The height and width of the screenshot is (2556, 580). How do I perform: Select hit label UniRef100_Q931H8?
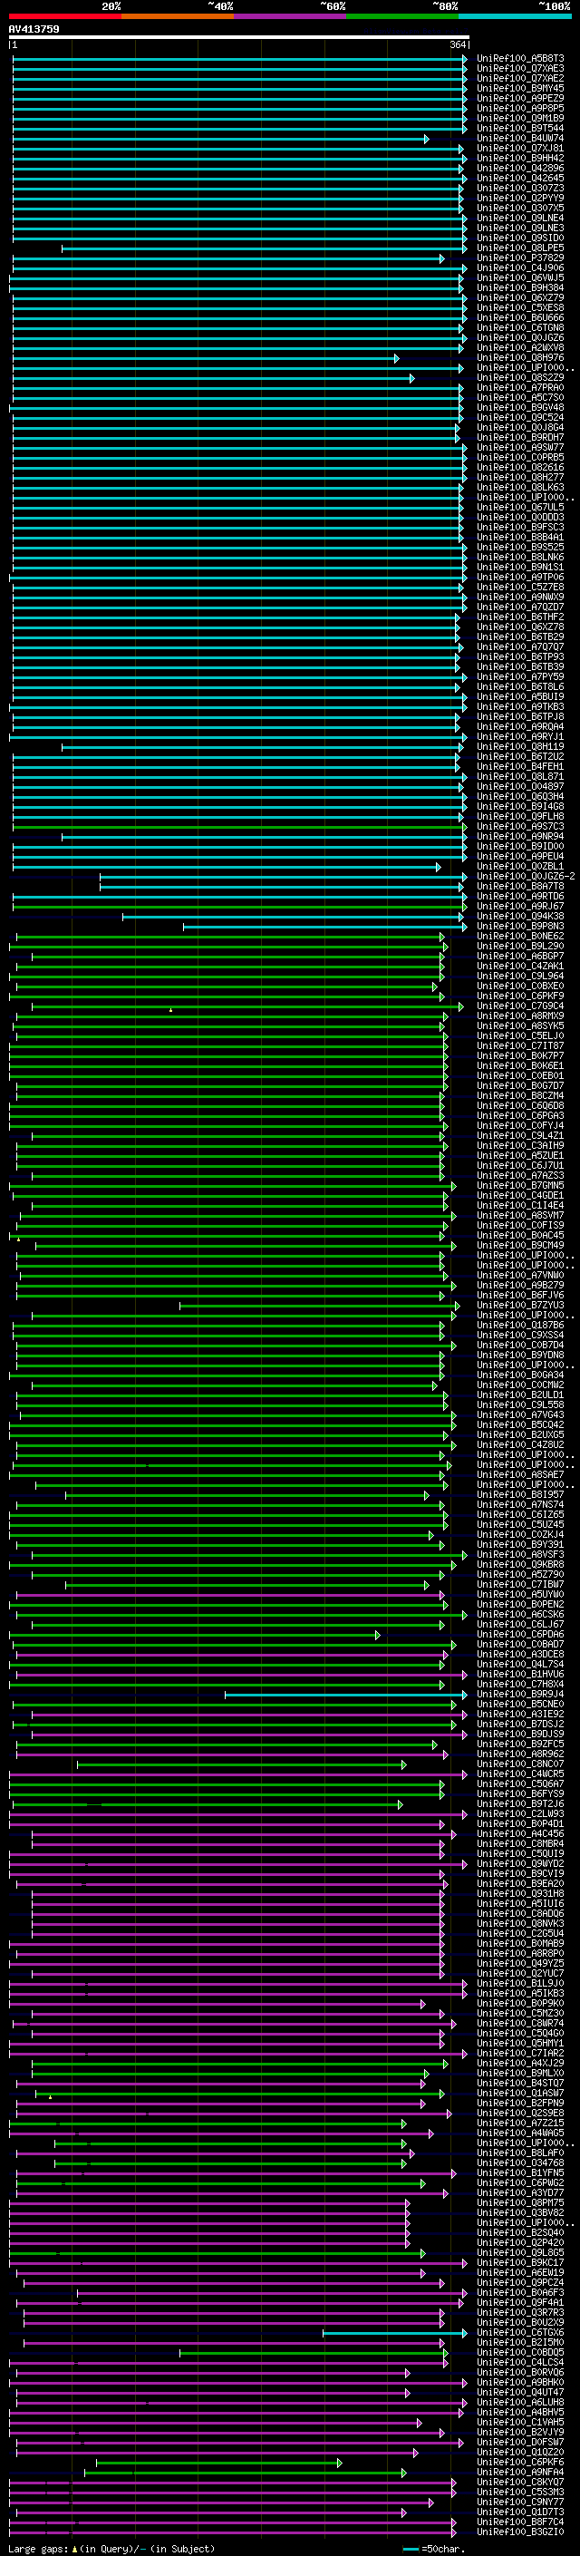click(x=520, y=1894)
